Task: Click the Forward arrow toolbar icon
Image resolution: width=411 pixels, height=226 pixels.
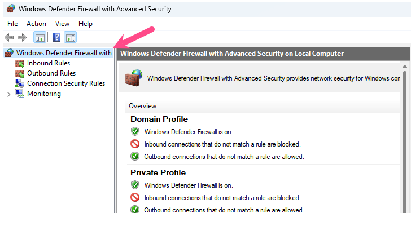Action: click(x=22, y=37)
